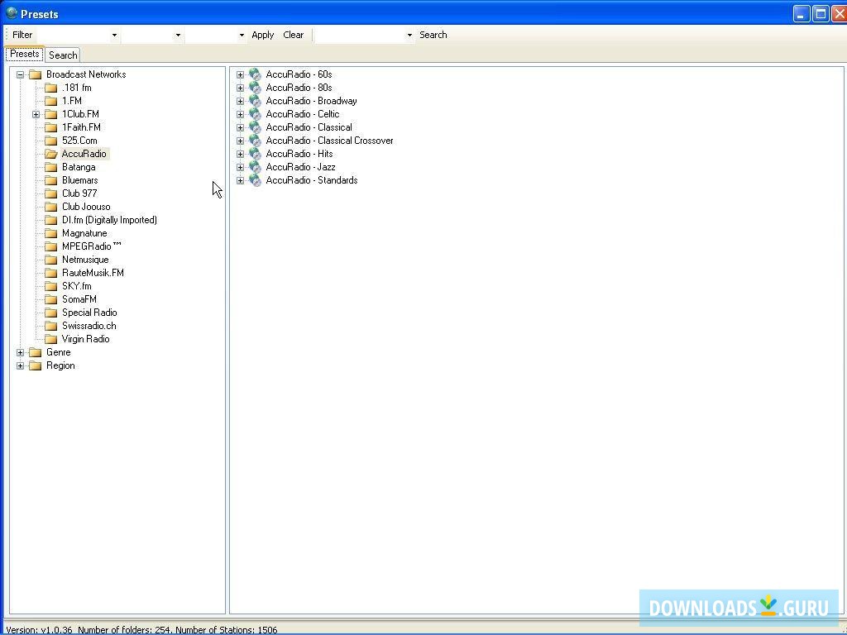Expand the Genre tree node
847x635 pixels.
(x=20, y=352)
